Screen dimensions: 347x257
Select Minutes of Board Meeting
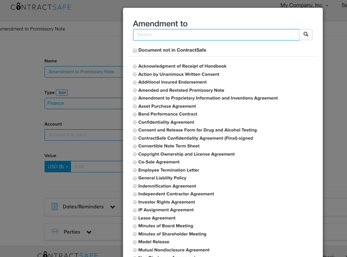point(135,226)
